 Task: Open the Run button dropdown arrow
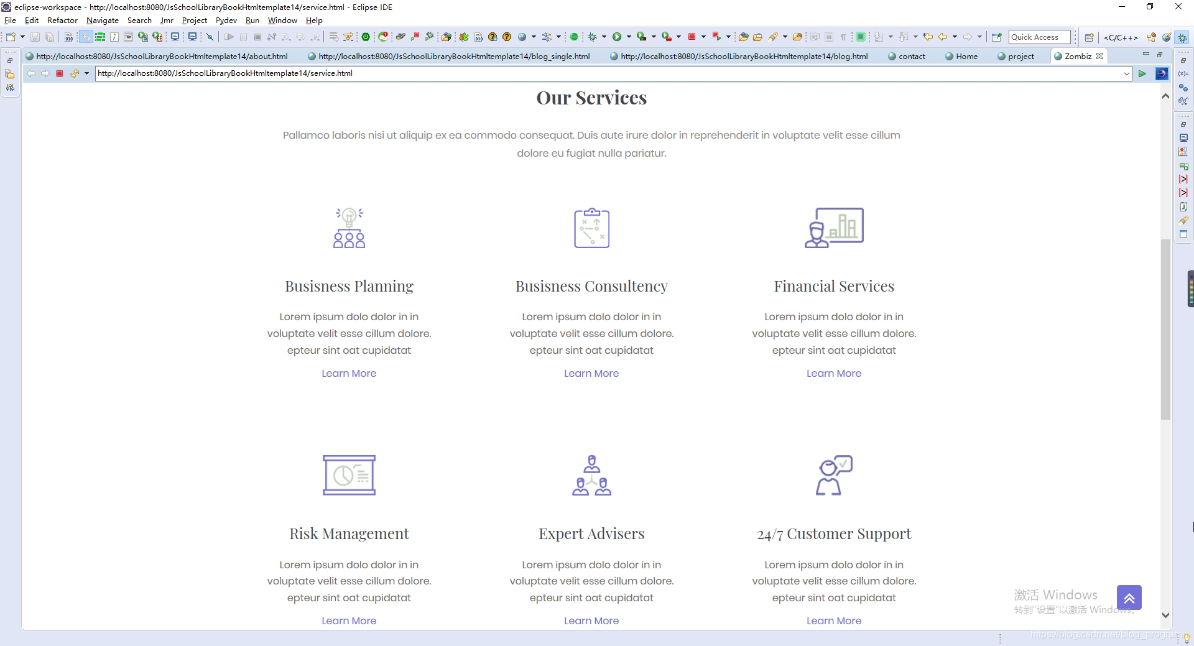(x=629, y=37)
